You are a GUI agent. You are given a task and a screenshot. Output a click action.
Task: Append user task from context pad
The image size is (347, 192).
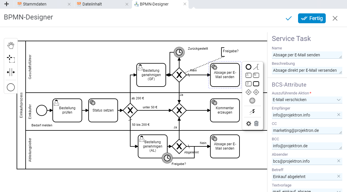point(249,75)
